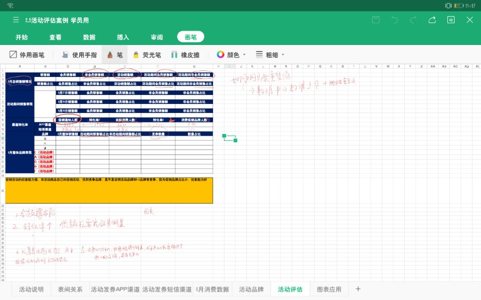Screen dimensions: 481x300
Task: Select the 发券数量 header cell
Action: coord(158,134)
